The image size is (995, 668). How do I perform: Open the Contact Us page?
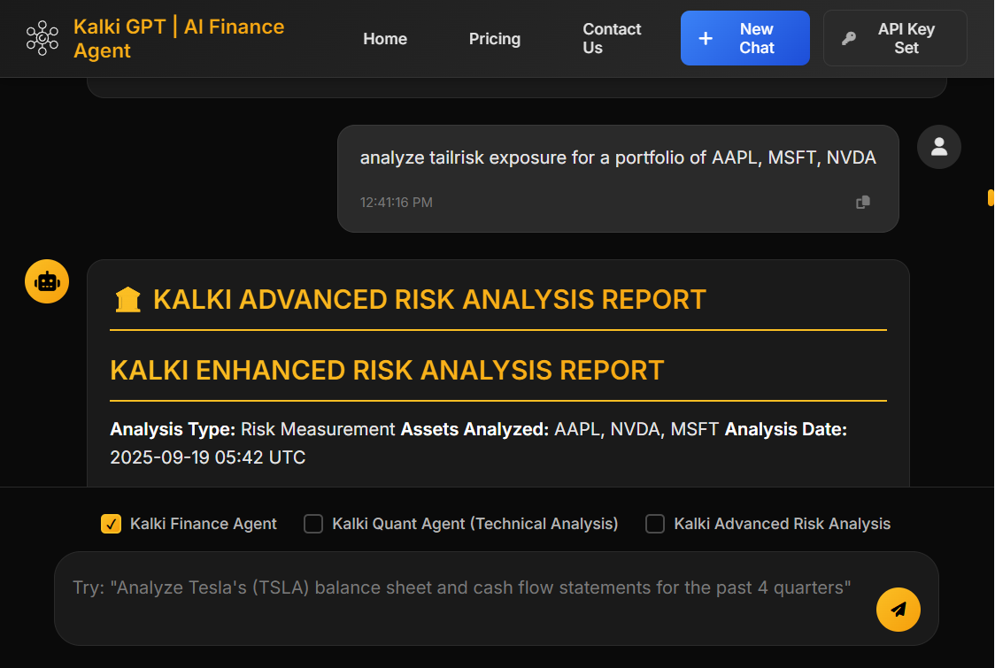click(612, 38)
